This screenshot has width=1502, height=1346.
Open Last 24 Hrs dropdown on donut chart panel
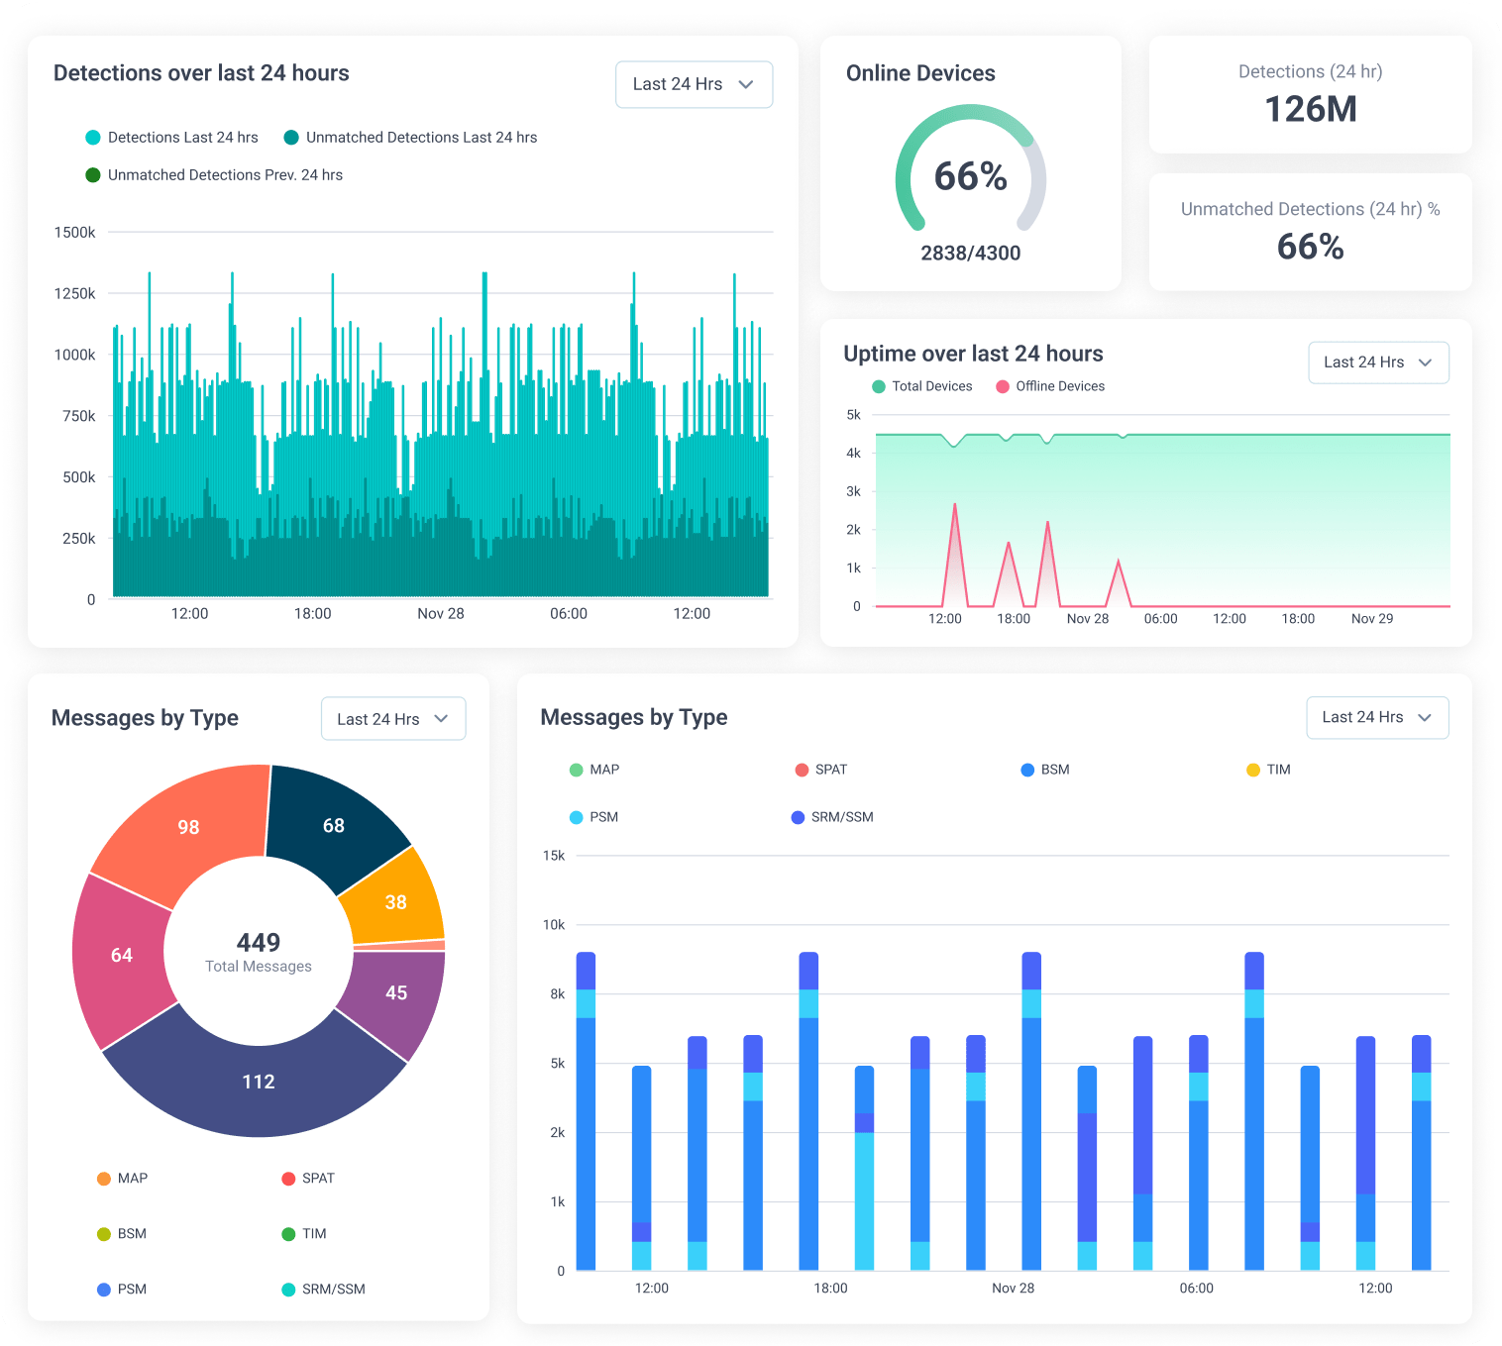point(392,718)
